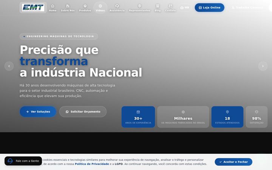The height and width of the screenshot is (170, 272).
Task: Open the Blog page
Action: coord(158,8)
